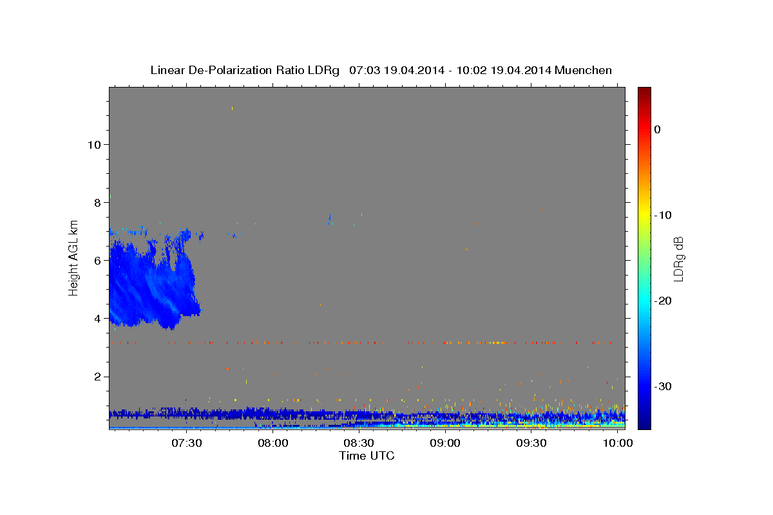The height and width of the screenshot is (515, 773).
Task: Click the 09:30 time tick label
Action: pyautogui.click(x=532, y=444)
